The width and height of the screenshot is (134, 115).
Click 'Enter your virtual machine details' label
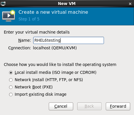pyautogui.click(x=37, y=32)
